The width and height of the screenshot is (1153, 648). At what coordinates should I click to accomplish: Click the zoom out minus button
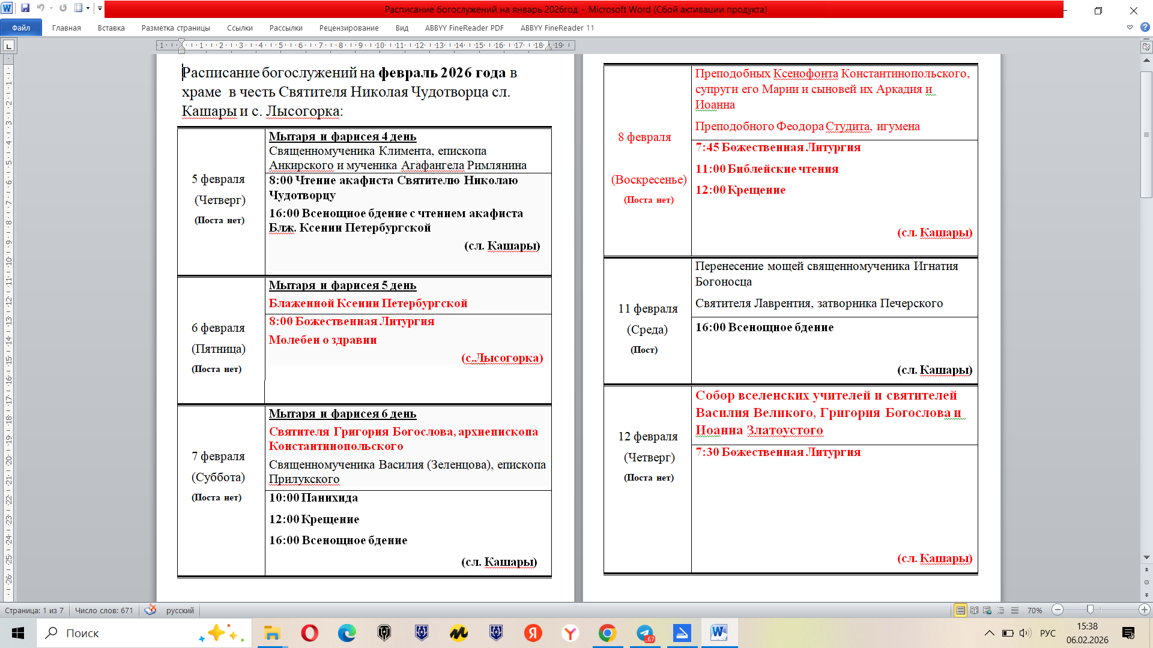pyautogui.click(x=1058, y=610)
